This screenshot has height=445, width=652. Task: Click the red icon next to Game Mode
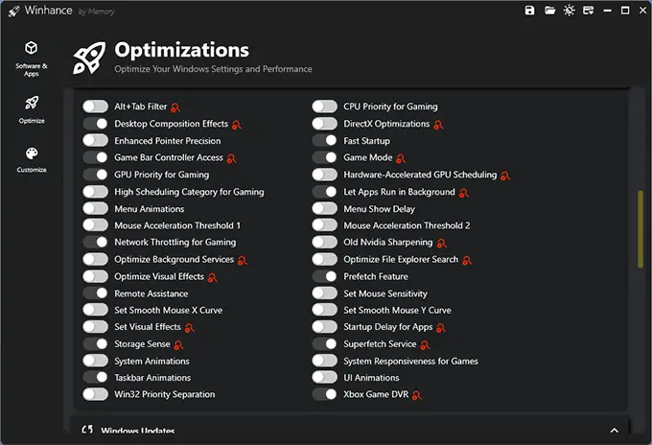coord(402,158)
